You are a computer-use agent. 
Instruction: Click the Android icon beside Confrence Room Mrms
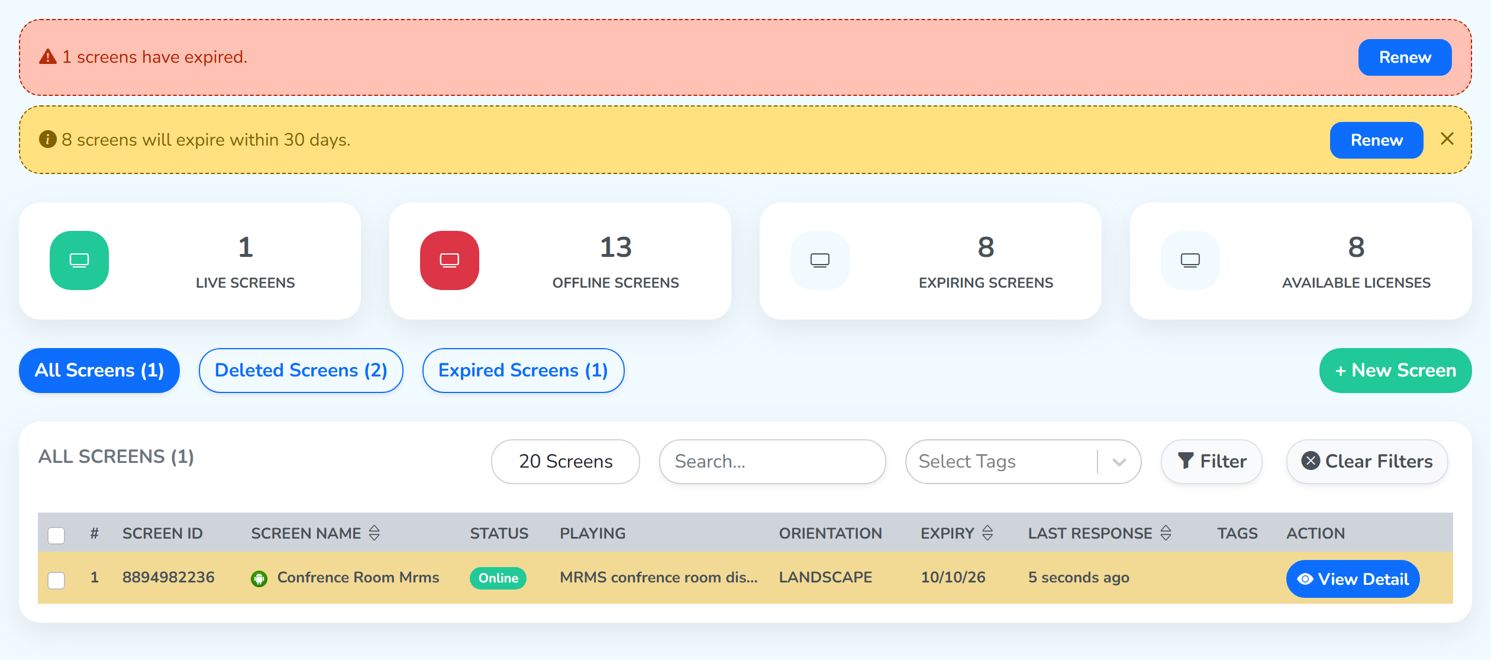pyautogui.click(x=259, y=578)
